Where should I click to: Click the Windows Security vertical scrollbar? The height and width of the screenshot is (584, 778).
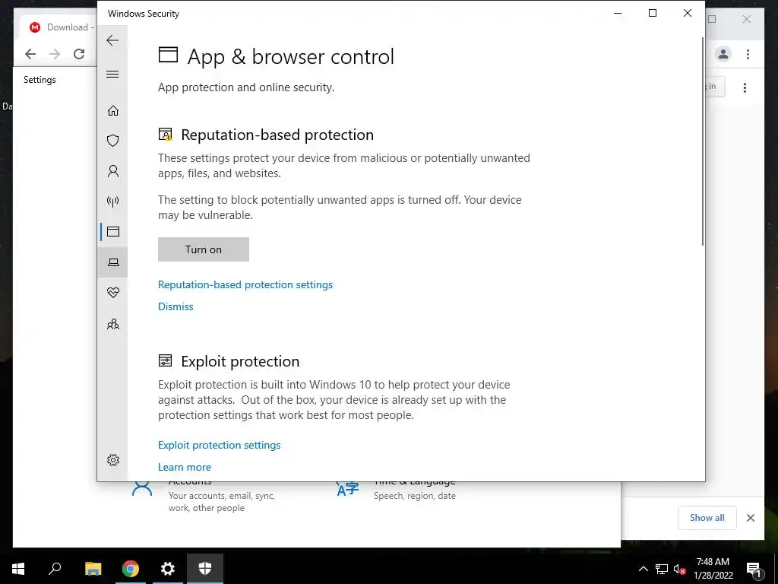tap(703, 141)
